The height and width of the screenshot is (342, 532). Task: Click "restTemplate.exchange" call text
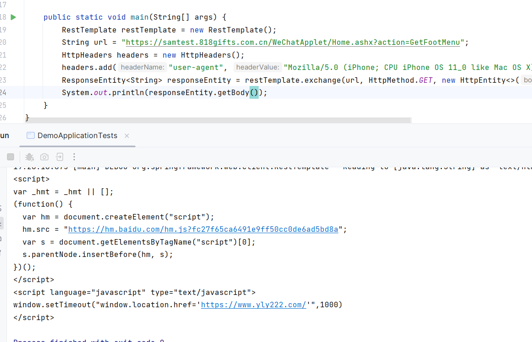point(293,80)
